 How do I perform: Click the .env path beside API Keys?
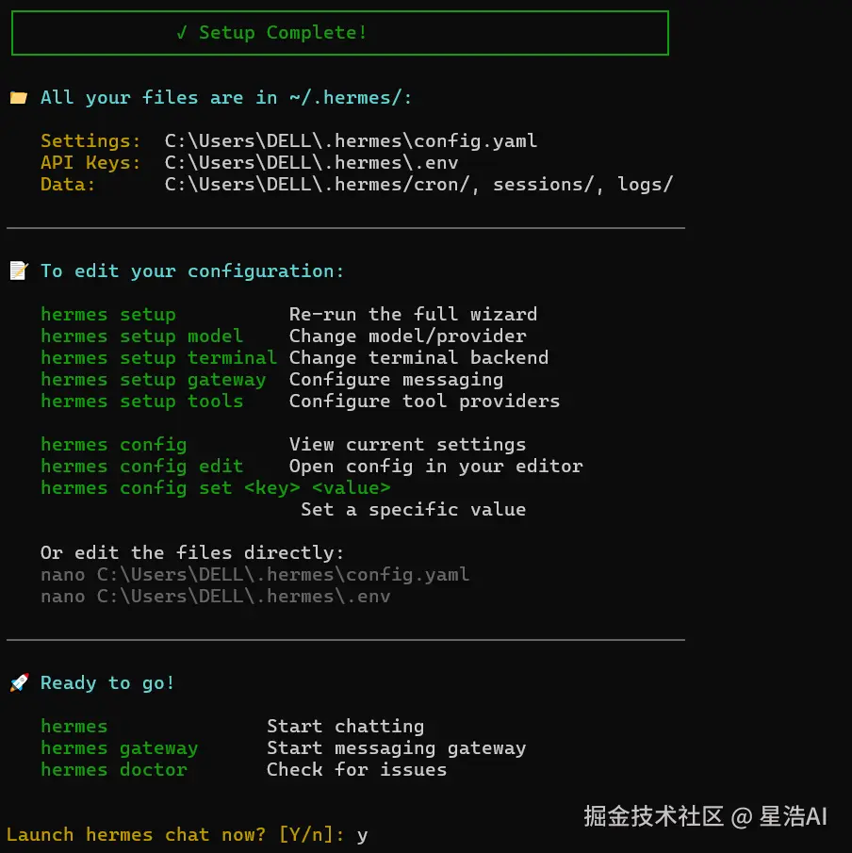[x=311, y=163]
